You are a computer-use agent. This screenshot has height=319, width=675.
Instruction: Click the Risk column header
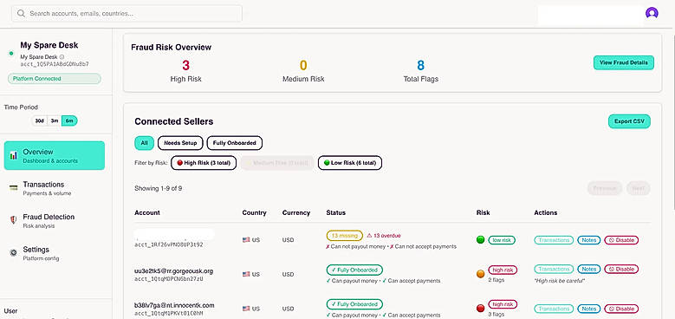483,212
